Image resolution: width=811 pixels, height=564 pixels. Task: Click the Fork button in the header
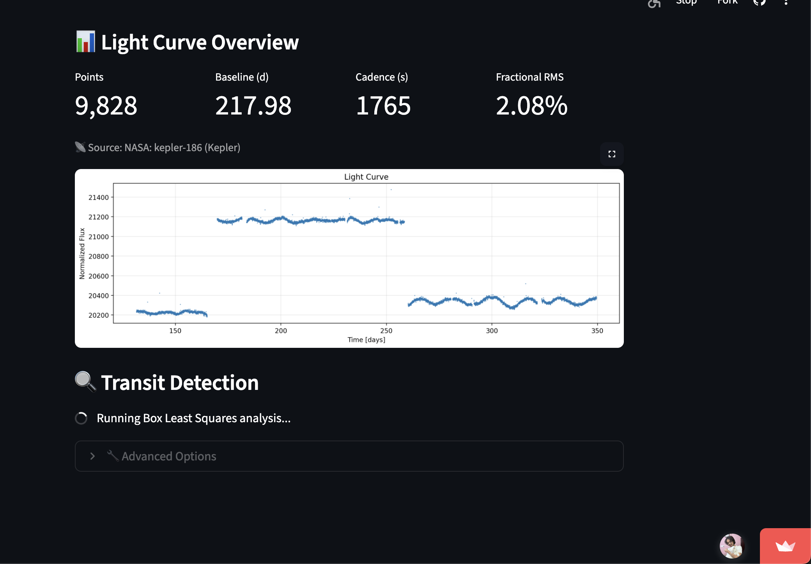coord(728,2)
